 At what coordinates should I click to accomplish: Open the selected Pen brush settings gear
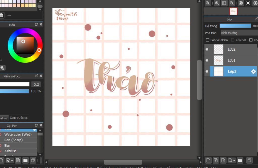34,130
